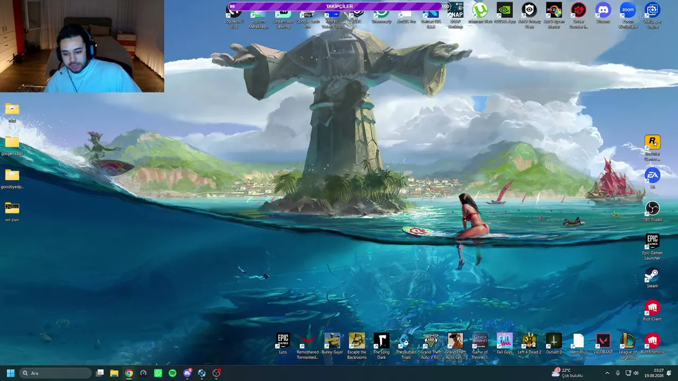Viewport: 678px width, 381px height.
Task: Select The Outlast Trials shortcut
Action: 406,347
